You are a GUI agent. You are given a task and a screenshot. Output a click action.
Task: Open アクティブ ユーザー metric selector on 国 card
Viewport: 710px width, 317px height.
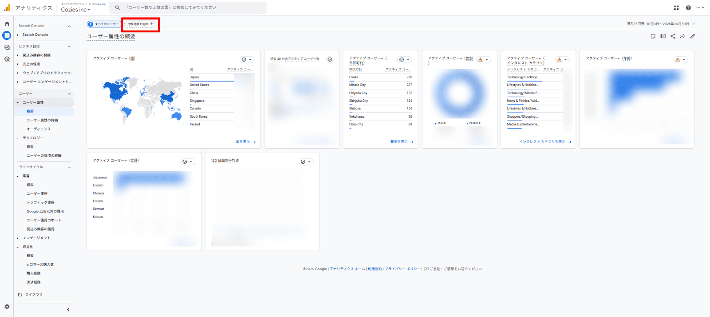click(x=110, y=58)
